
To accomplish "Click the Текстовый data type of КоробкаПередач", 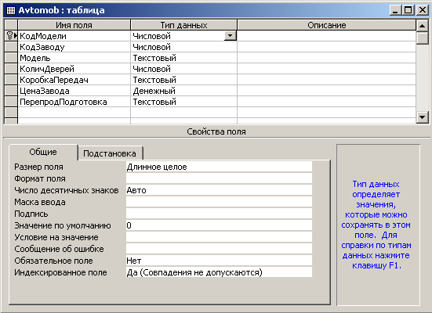I will (183, 80).
